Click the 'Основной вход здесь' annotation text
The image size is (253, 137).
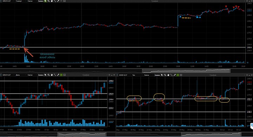tap(47, 56)
